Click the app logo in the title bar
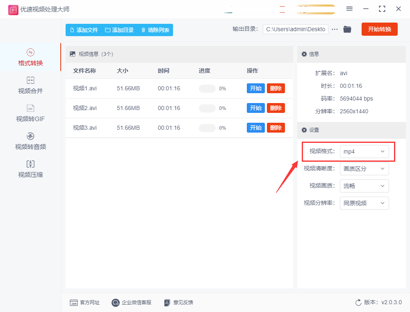The height and width of the screenshot is (312, 410). 13,9
